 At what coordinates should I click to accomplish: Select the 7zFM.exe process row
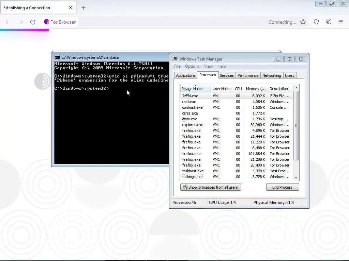[237, 96]
